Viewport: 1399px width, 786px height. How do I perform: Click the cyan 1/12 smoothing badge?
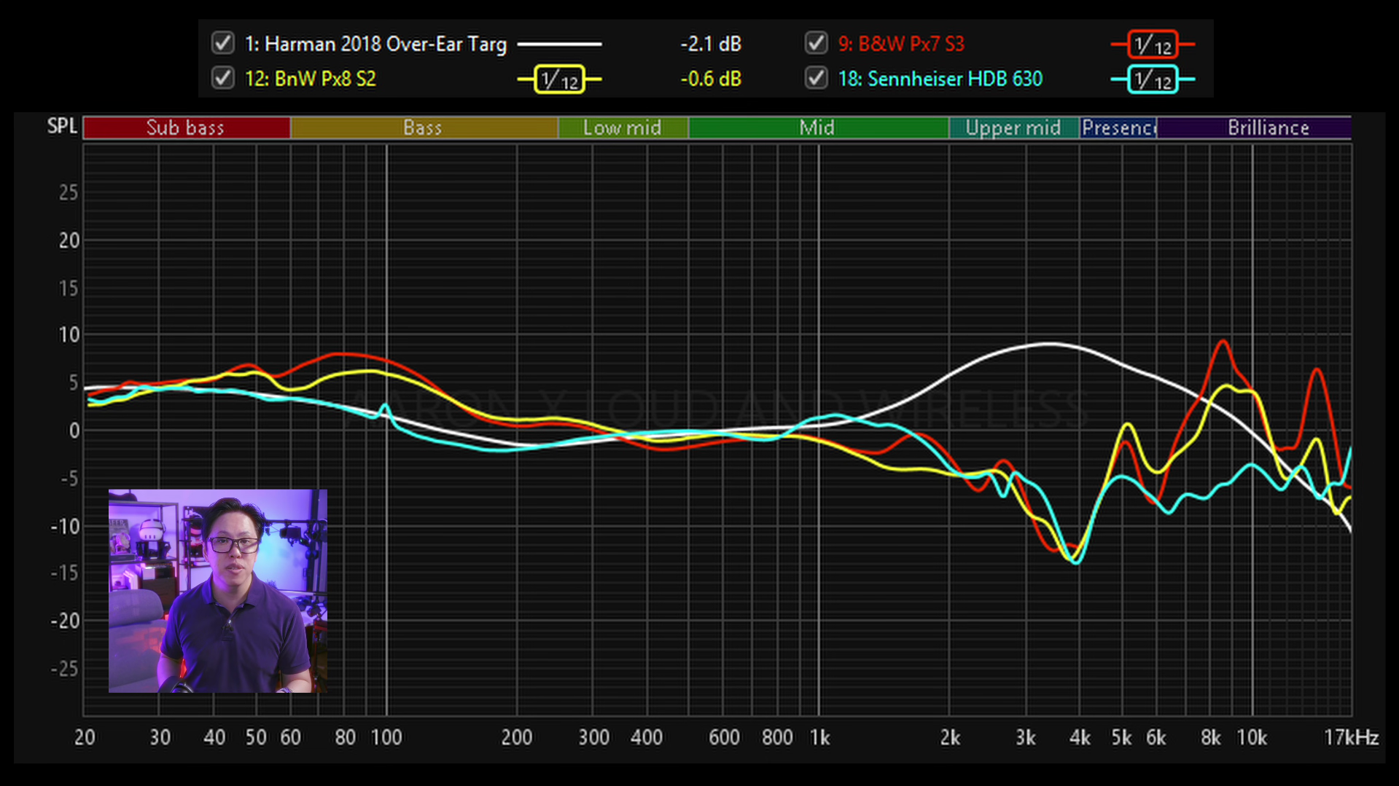click(1153, 79)
